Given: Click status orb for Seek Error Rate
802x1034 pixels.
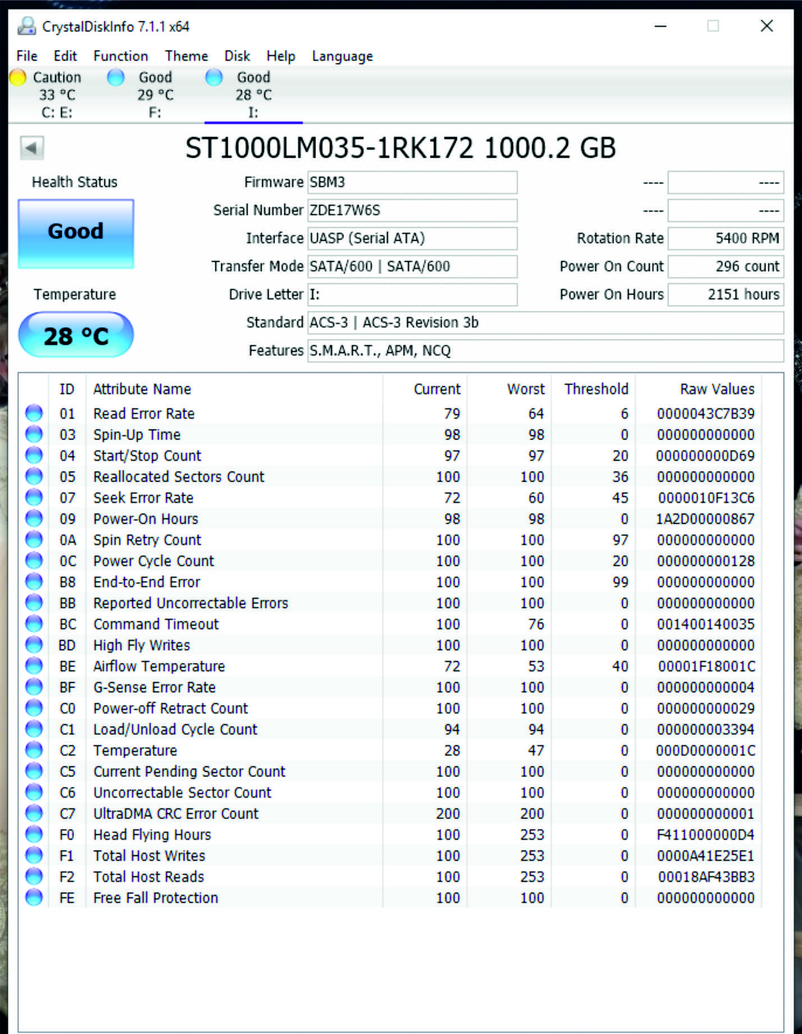Looking at the screenshot, I should point(34,497).
